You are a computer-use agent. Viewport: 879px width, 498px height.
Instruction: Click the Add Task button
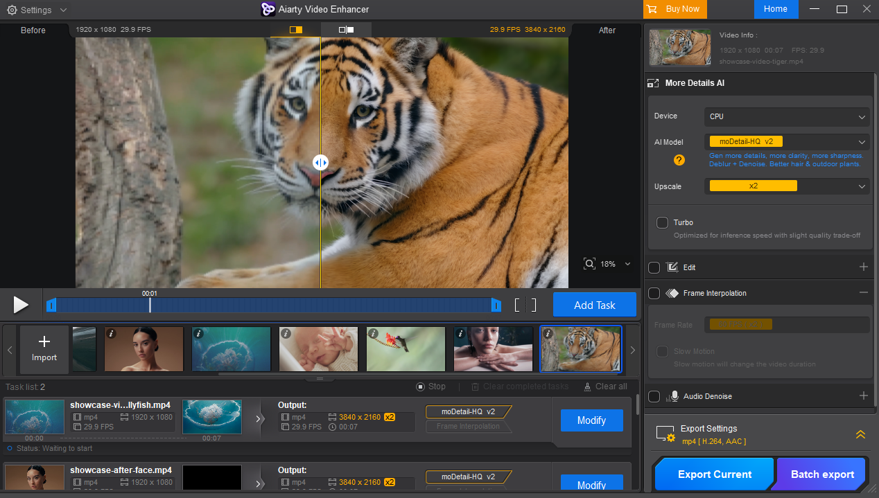(595, 305)
